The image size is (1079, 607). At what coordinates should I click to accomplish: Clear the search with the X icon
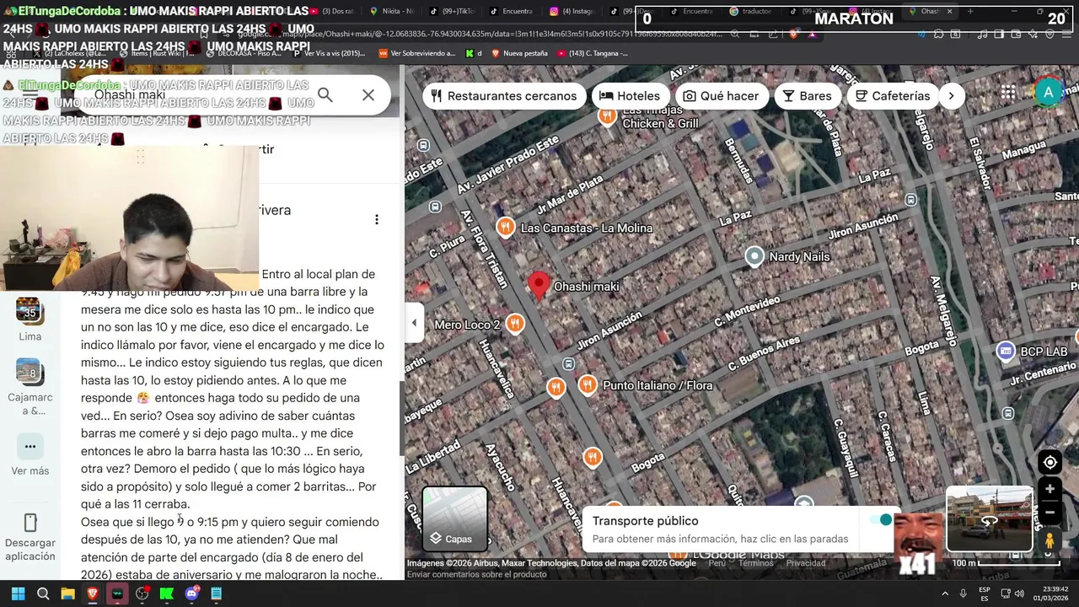pos(368,95)
